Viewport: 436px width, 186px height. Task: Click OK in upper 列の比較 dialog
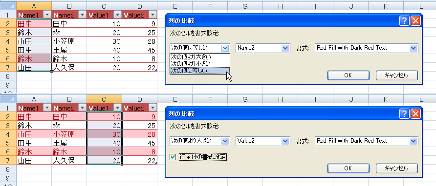pos(349,75)
